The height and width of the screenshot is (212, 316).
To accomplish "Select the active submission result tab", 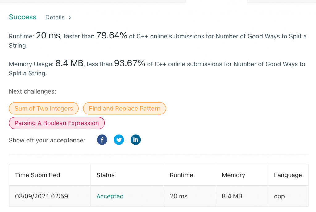I will (x=216, y=1).
